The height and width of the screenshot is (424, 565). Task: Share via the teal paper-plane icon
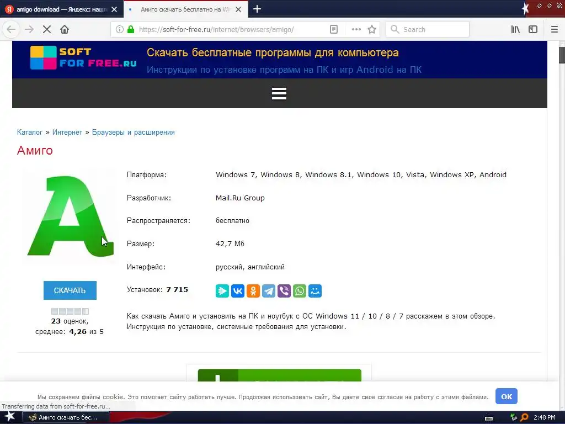(x=222, y=291)
